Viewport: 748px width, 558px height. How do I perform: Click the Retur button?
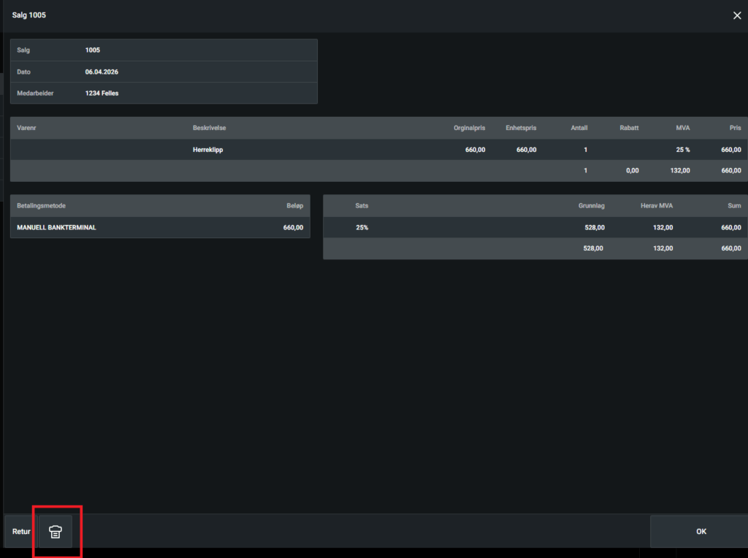pyautogui.click(x=21, y=532)
